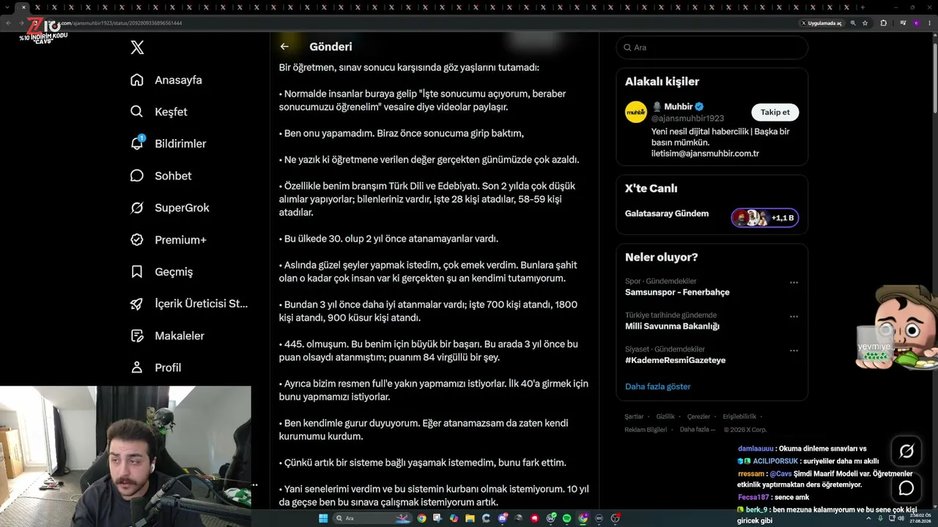This screenshot has height=527, width=938.
Task: Click Uygulamada aç button in address bar
Action: point(821,23)
